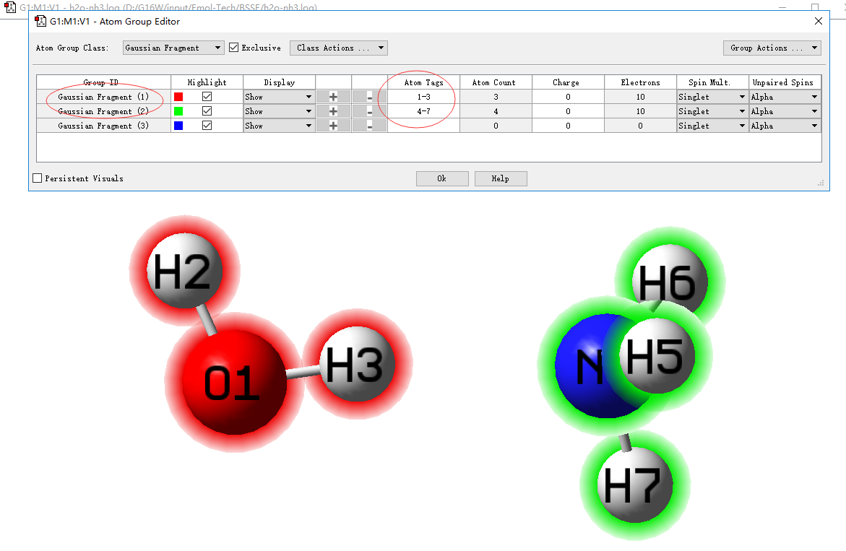Screen dimensions: 846x551
Task: Click minus button for Gaussian Fragment (3)
Action: coord(369,126)
